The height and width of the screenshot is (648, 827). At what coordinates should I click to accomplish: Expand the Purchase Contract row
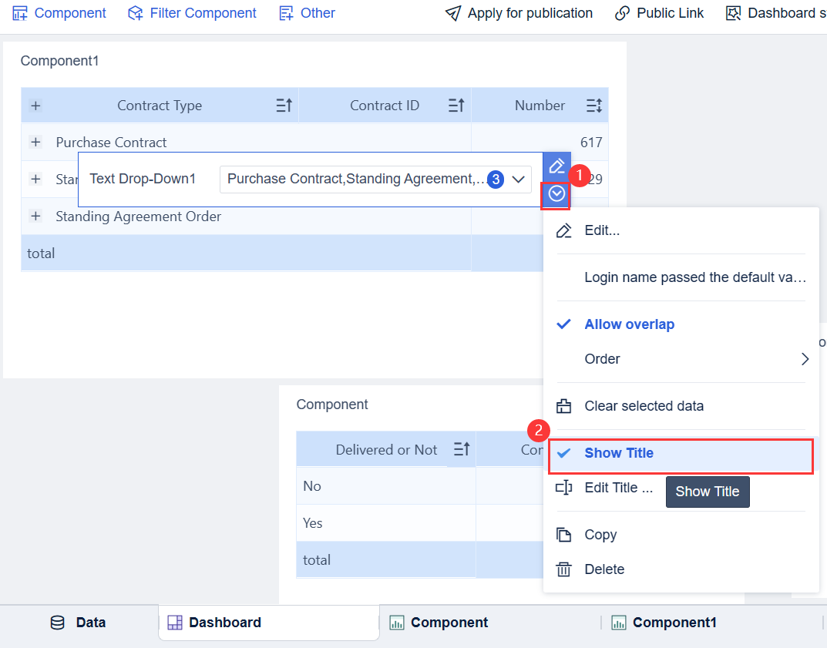point(35,142)
